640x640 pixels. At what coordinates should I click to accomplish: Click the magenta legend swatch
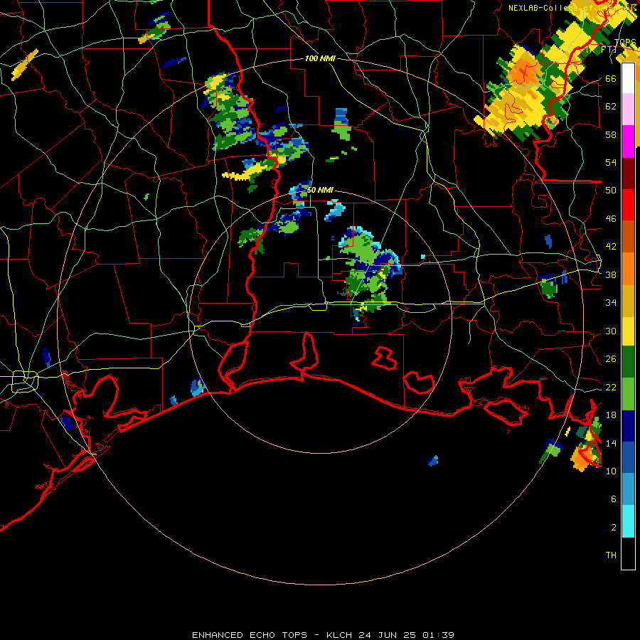[x=628, y=142]
